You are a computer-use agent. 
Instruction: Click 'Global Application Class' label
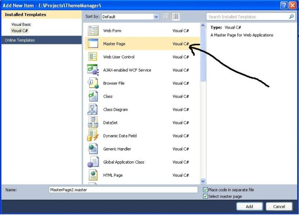click(123, 162)
